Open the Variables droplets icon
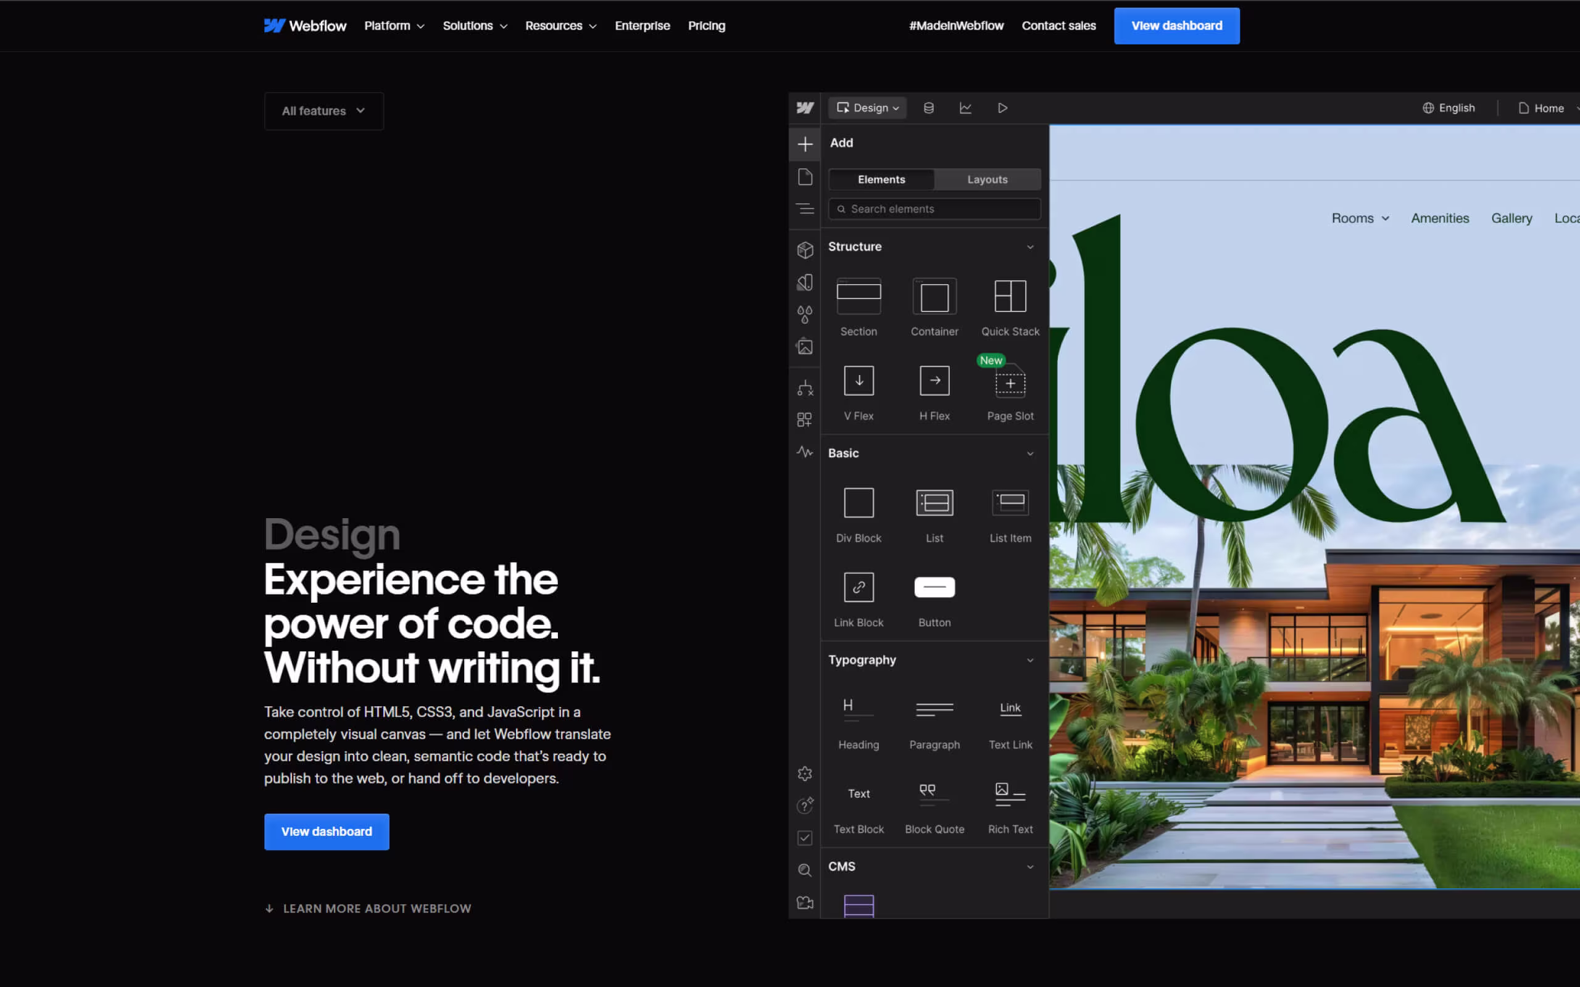The width and height of the screenshot is (1580, 987). click(x=805, y=315)
